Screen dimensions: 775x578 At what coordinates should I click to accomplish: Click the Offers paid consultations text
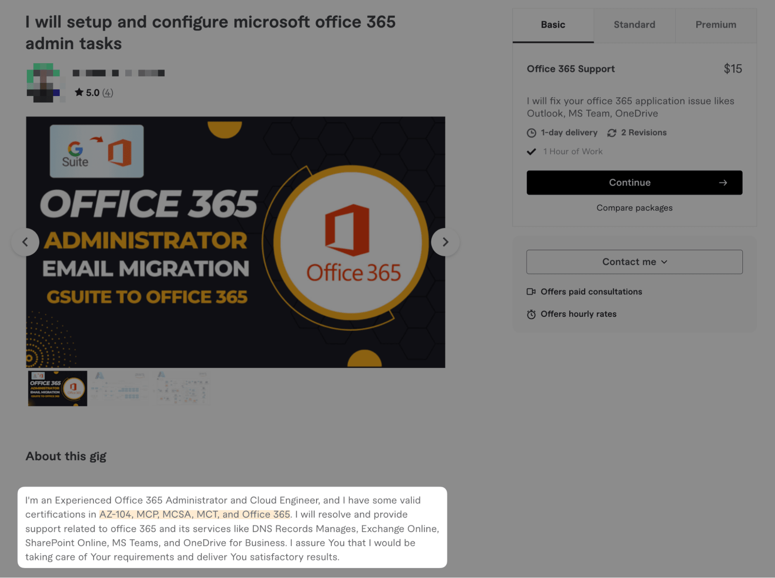pos(591,292)
